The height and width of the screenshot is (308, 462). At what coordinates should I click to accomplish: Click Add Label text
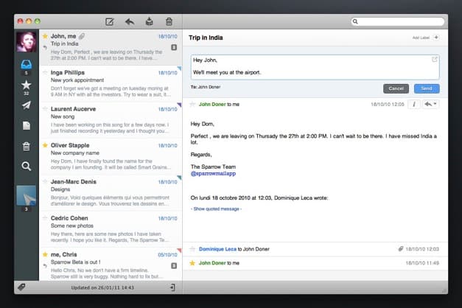pyautogui.click(x=421, y=38)
